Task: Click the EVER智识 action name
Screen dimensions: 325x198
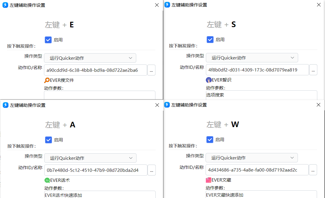Action: pos(221,80)
